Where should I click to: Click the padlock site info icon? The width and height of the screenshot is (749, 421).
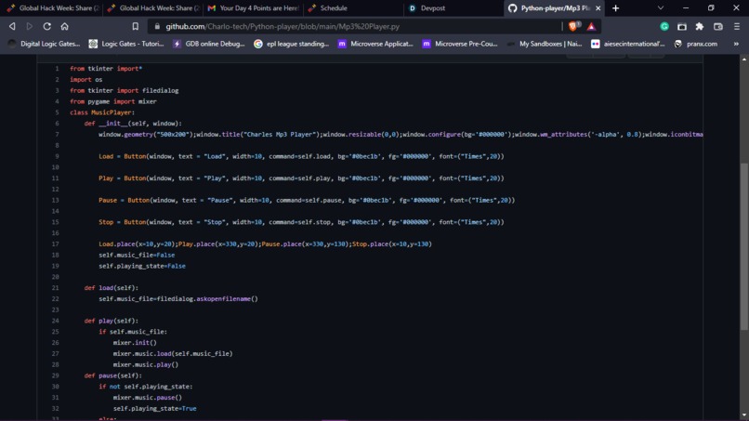click(157, 26)
